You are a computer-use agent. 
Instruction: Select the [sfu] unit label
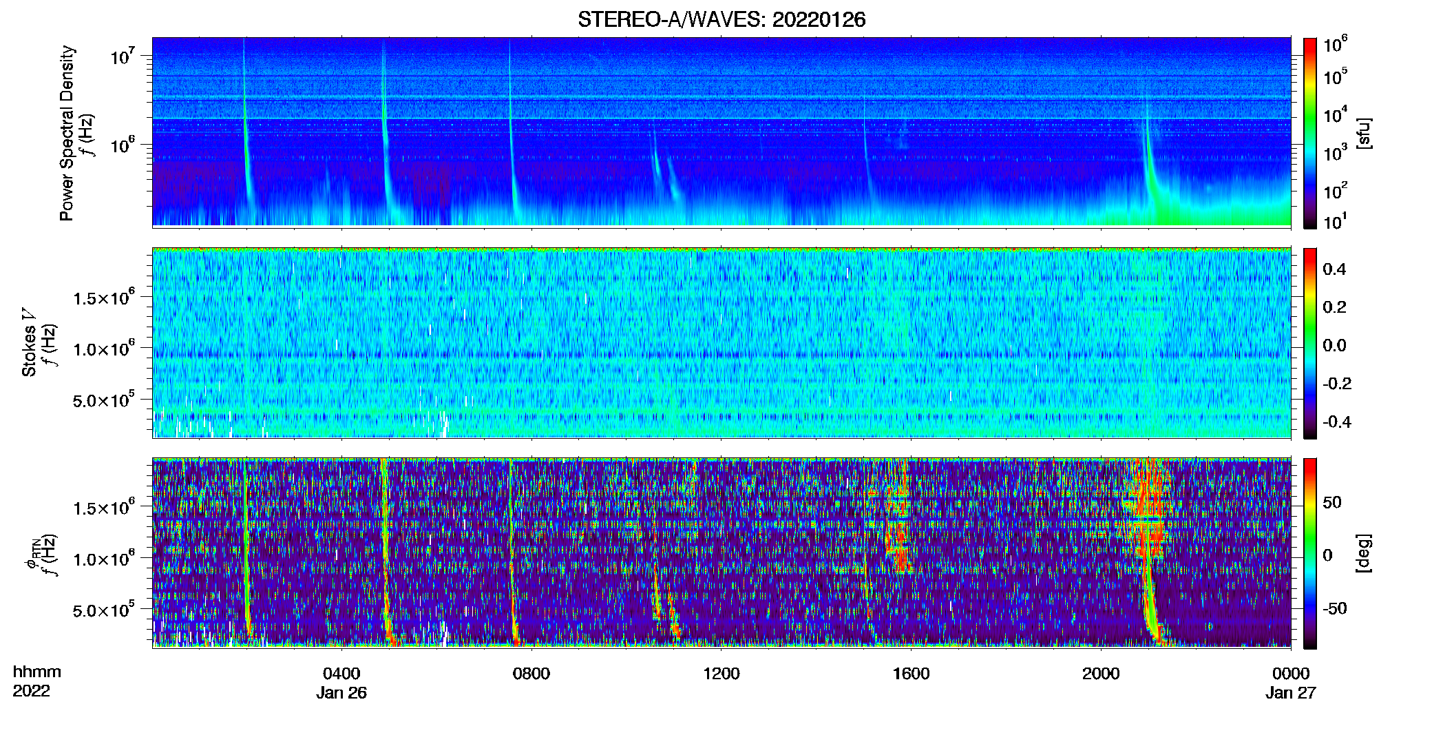pyautogui.click(x=1364, y=133)
